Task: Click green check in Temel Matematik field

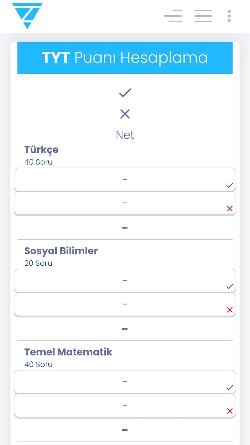Action: [x=230, y=388]
